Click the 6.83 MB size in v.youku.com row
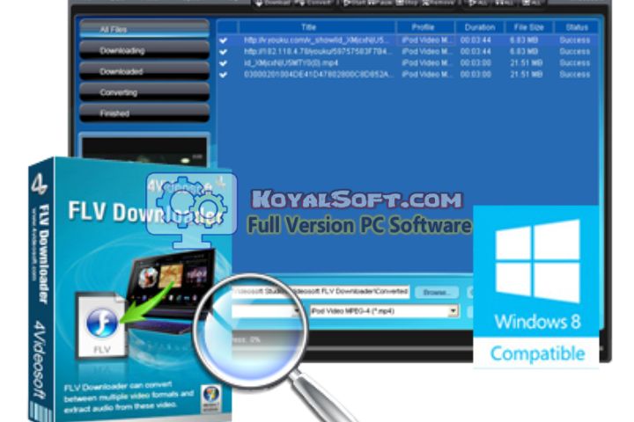This screenshot has width=634, height=422. (x=524, y=40)
